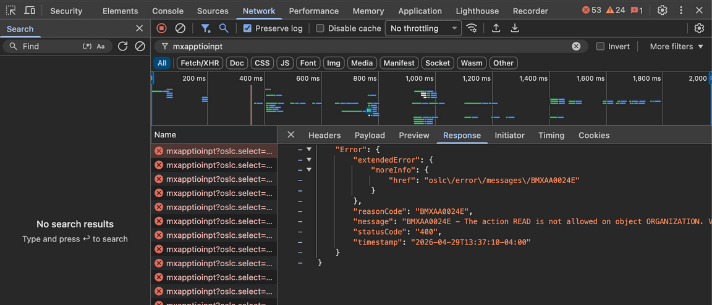Close the request details pane

pos(291,135)
